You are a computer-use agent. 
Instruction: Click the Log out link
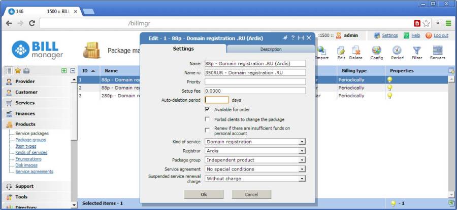click(x=441, y=35)
